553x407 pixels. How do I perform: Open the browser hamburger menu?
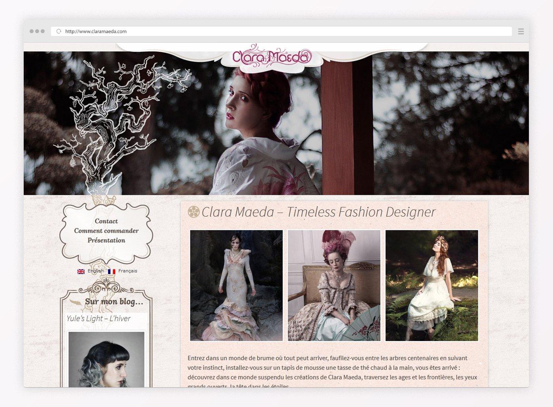[521, 31]
